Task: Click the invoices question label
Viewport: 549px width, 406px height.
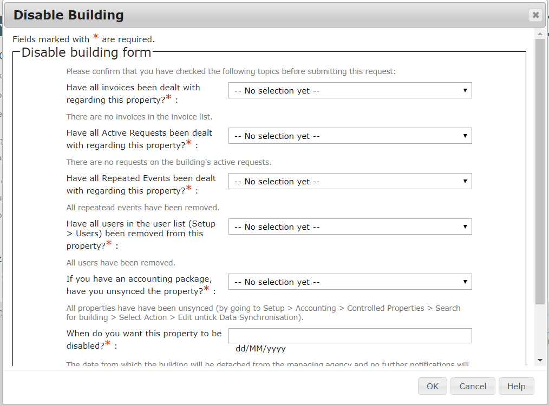Action: coord(133,94)
